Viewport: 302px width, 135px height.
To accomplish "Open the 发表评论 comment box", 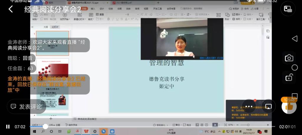I will pos(27,107).
